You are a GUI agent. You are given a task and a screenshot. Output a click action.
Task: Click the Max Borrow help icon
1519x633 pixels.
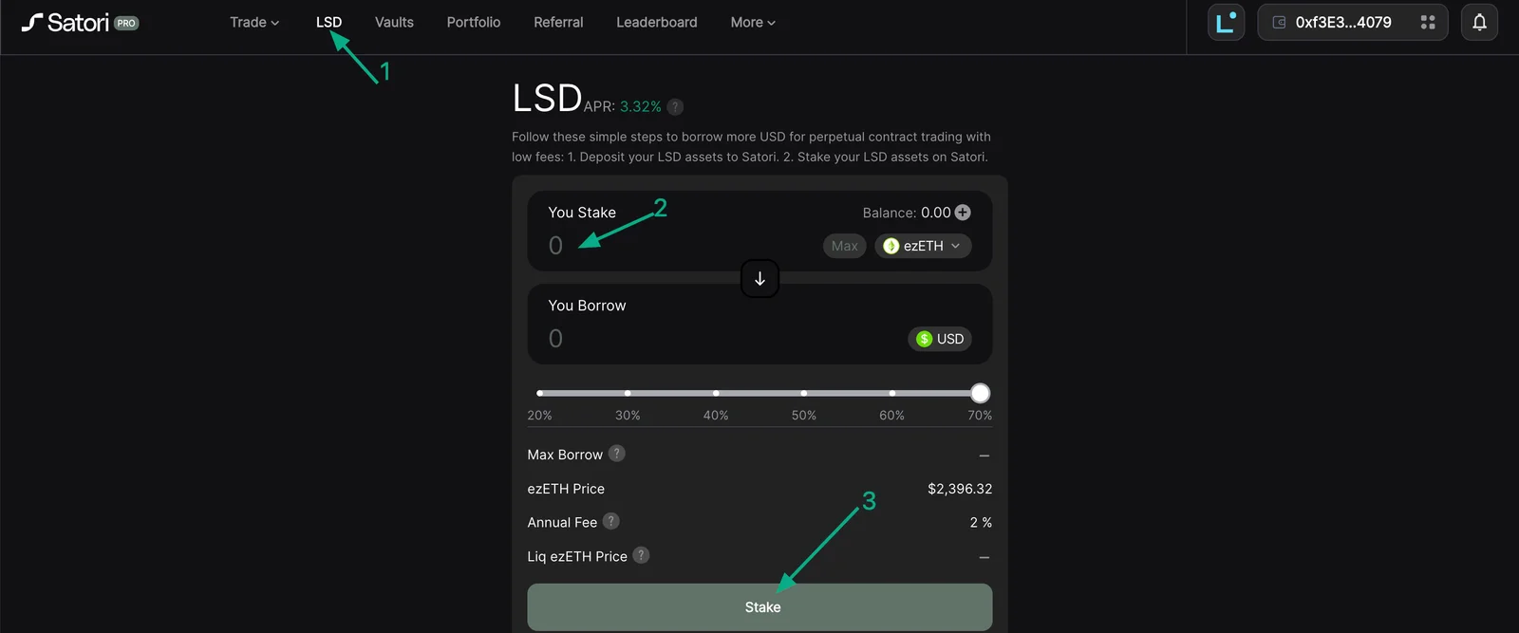click(x=617, y=454)
